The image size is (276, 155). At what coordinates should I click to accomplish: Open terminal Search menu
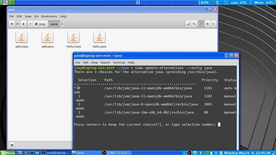pos(105,62)
